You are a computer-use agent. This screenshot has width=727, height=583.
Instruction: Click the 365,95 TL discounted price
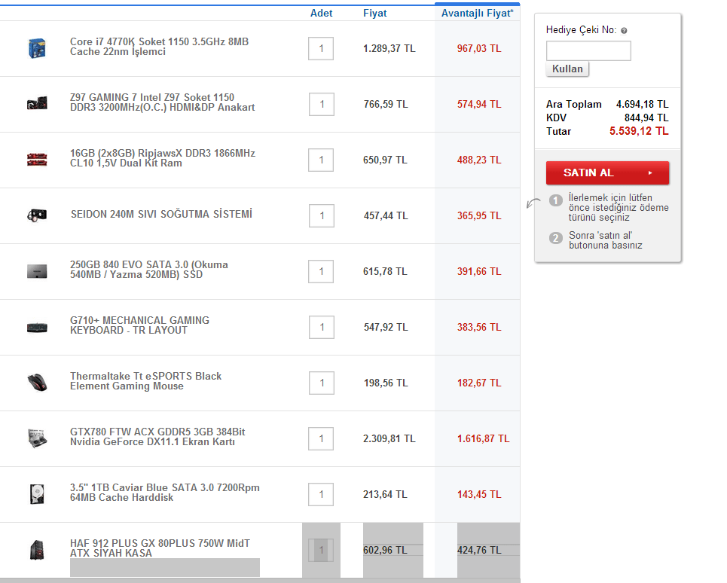point(479,215)
